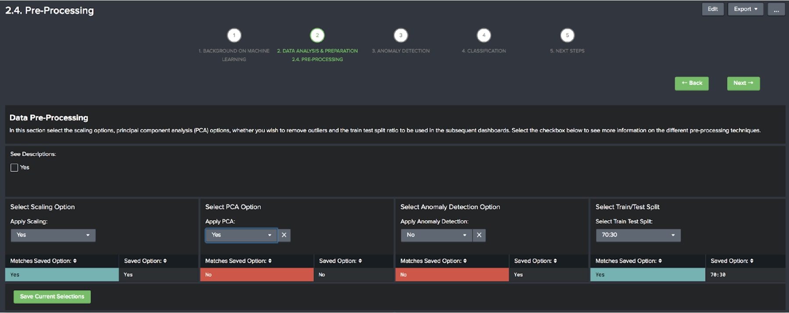The width and height of the screenshot is (789, 313).
Task: Go to Next dashboard page
Action: [x=743, y=83]
